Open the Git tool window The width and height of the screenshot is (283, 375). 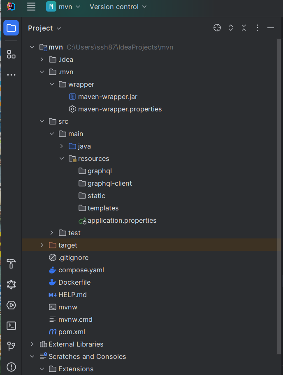pyautogui.click(x=11, y=346)
